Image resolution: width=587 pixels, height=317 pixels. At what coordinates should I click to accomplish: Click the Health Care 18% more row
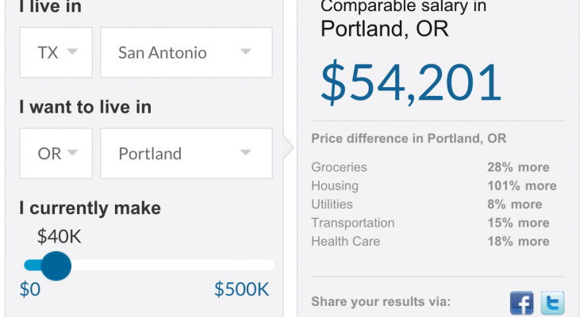point(431,242)
